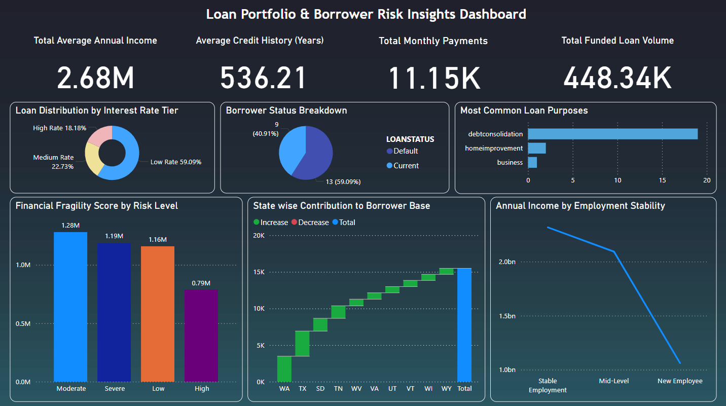Click the Default legend color marker

point(389,151)
